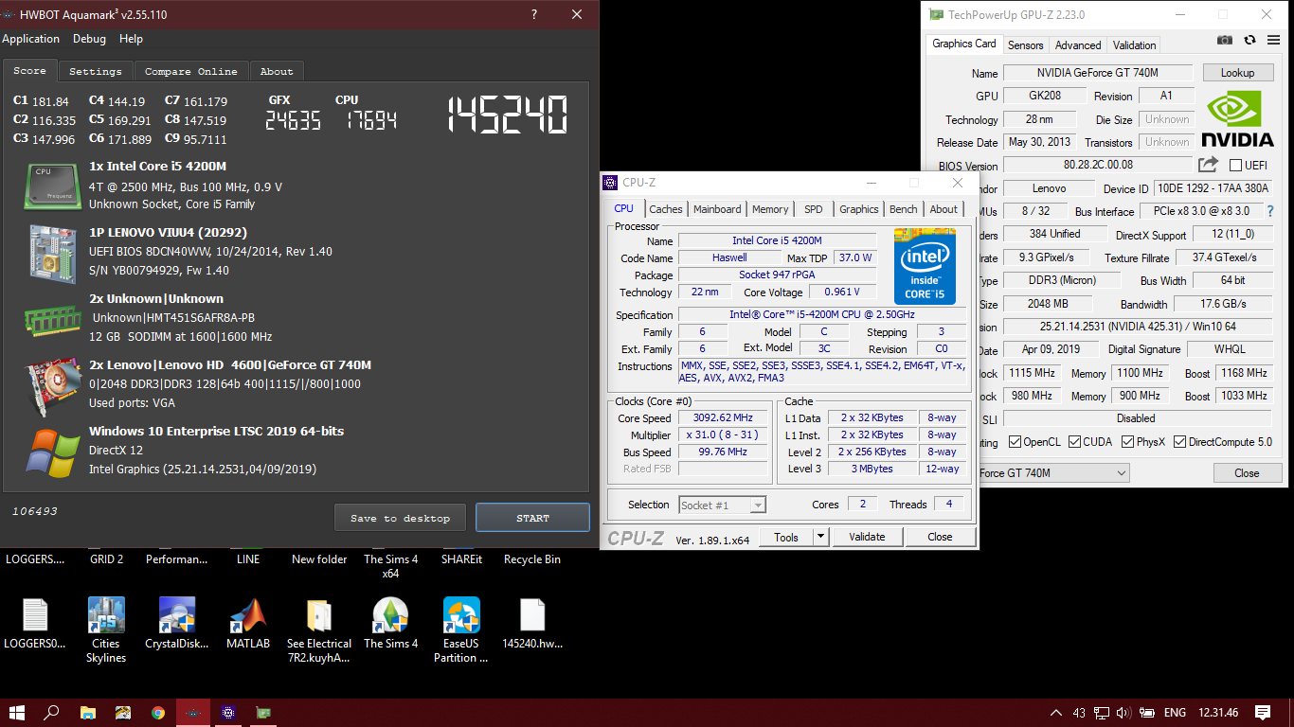Select the 145240.hw file on desktop

coord(532,623)
